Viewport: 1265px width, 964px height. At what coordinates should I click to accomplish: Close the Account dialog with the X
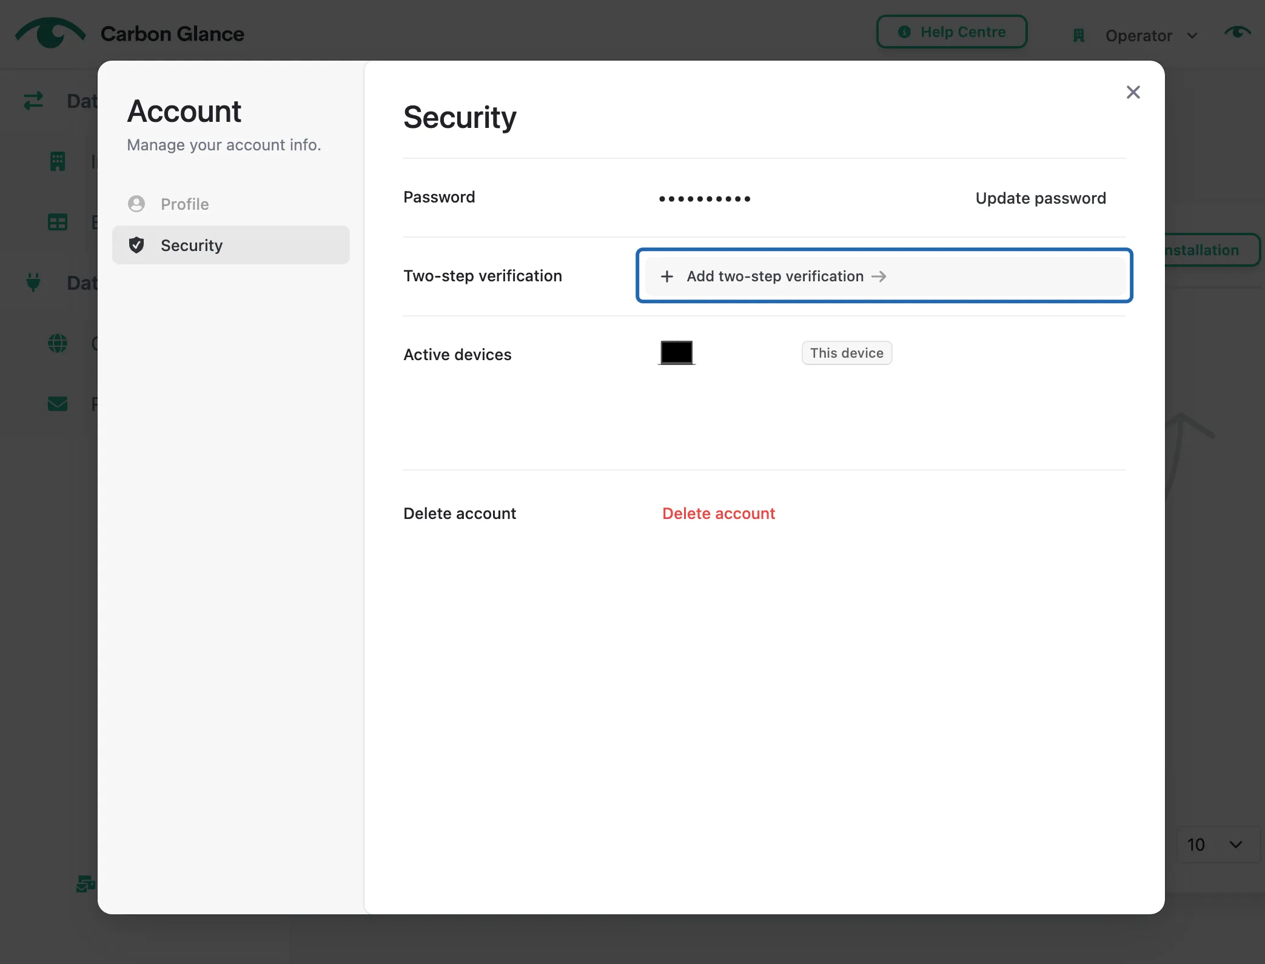[1133, 92]
